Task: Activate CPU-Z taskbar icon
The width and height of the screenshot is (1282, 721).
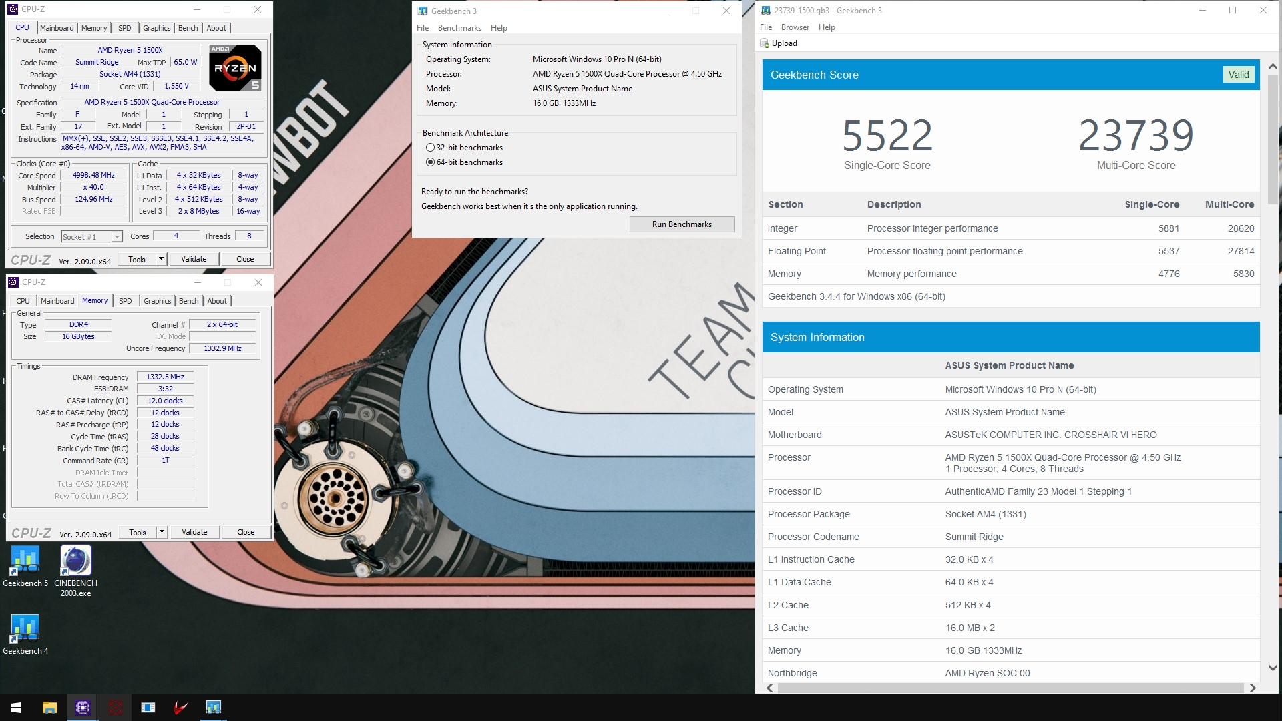Action: (x=83, y=707)
